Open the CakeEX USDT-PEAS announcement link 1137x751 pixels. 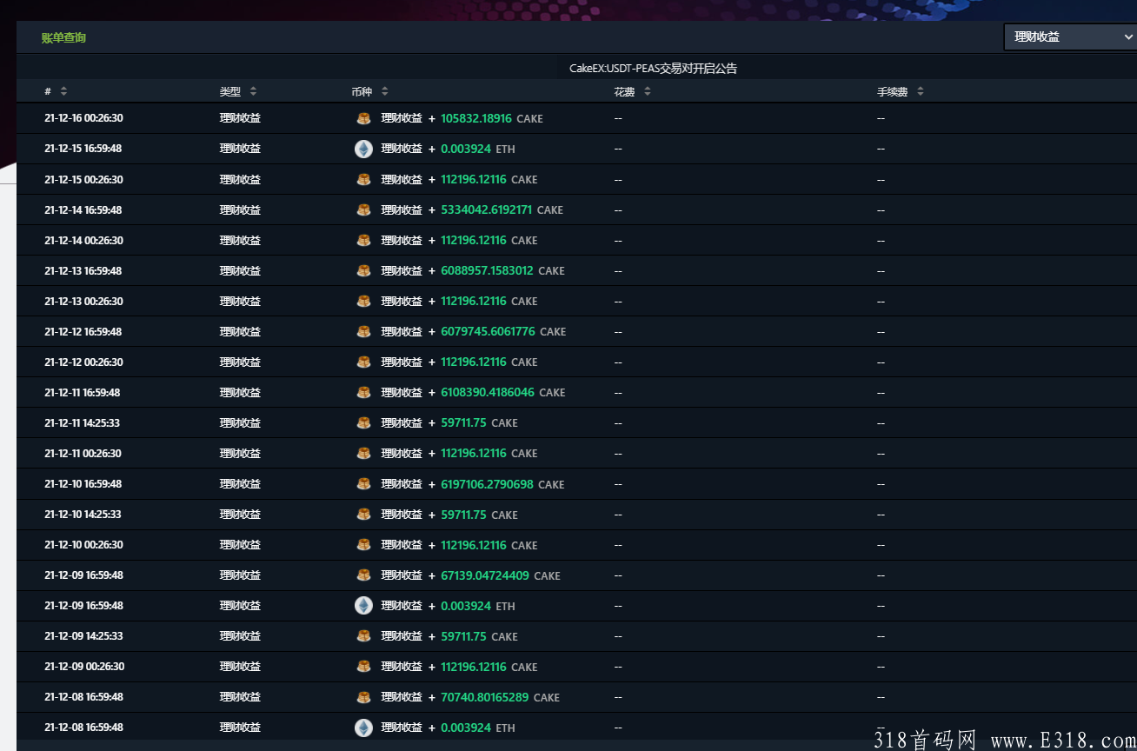[653, 68]
